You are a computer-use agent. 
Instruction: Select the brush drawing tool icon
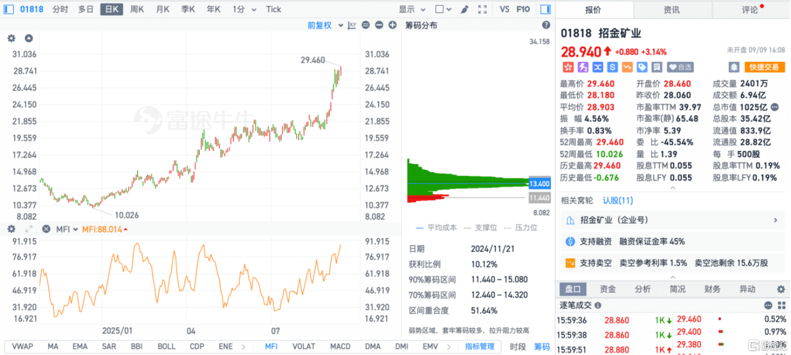[x=464, y=9]
